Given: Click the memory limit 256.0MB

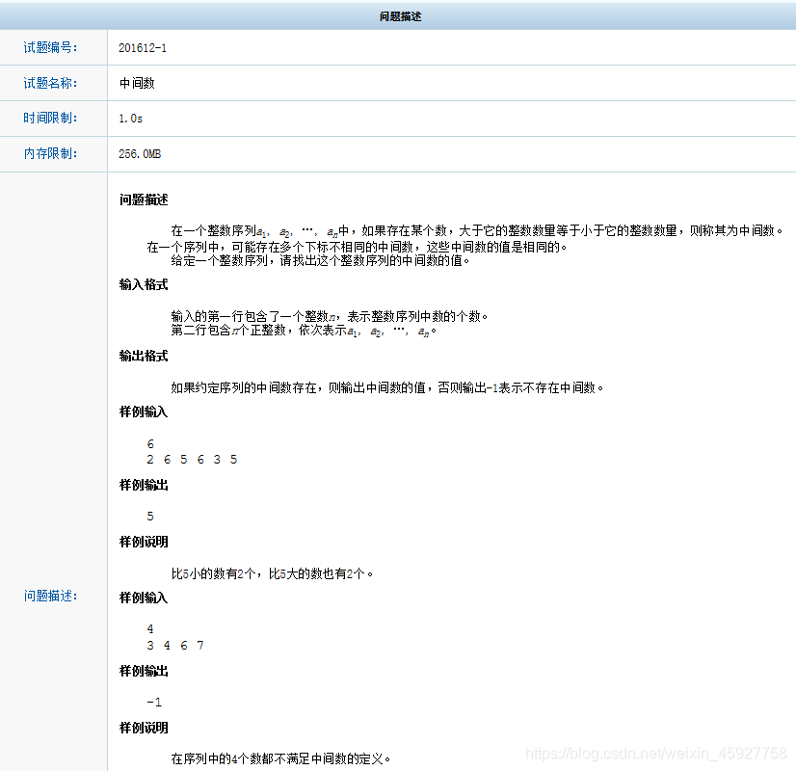Looking at the screenshot, I should point(142,153).
